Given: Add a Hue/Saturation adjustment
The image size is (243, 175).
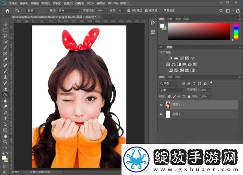Looking at the screenshot, I should coord(168,64).
